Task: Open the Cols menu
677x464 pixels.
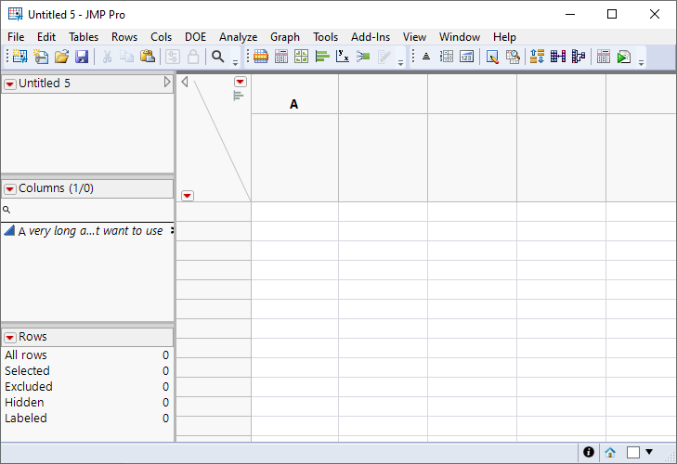Action: coord(161,37)
